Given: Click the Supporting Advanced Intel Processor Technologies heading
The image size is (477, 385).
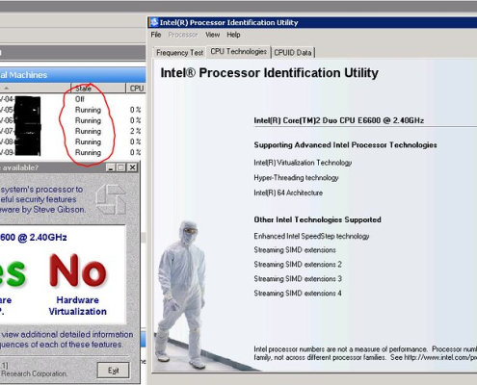Looking at the screenshot, I should 345,145.
